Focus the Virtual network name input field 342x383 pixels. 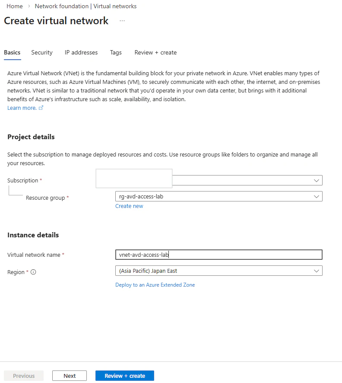pos(219,255)
